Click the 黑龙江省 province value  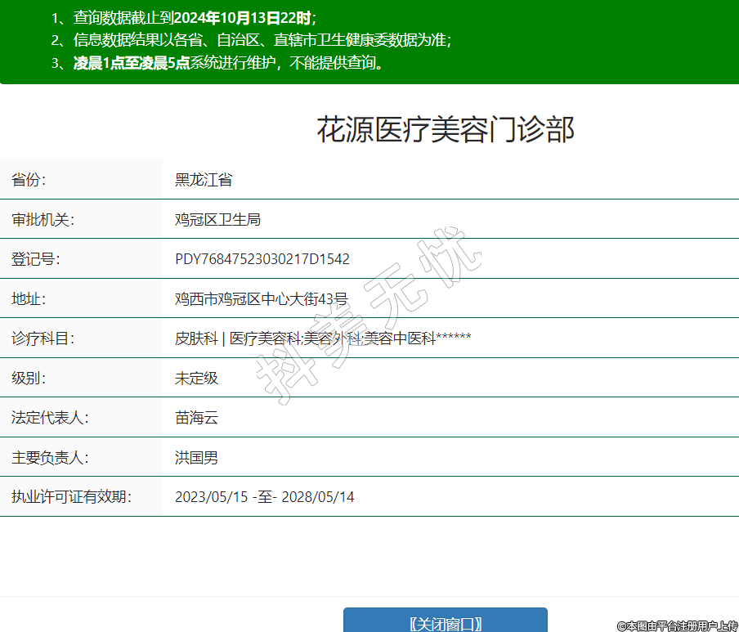click(x=204, y=180)
